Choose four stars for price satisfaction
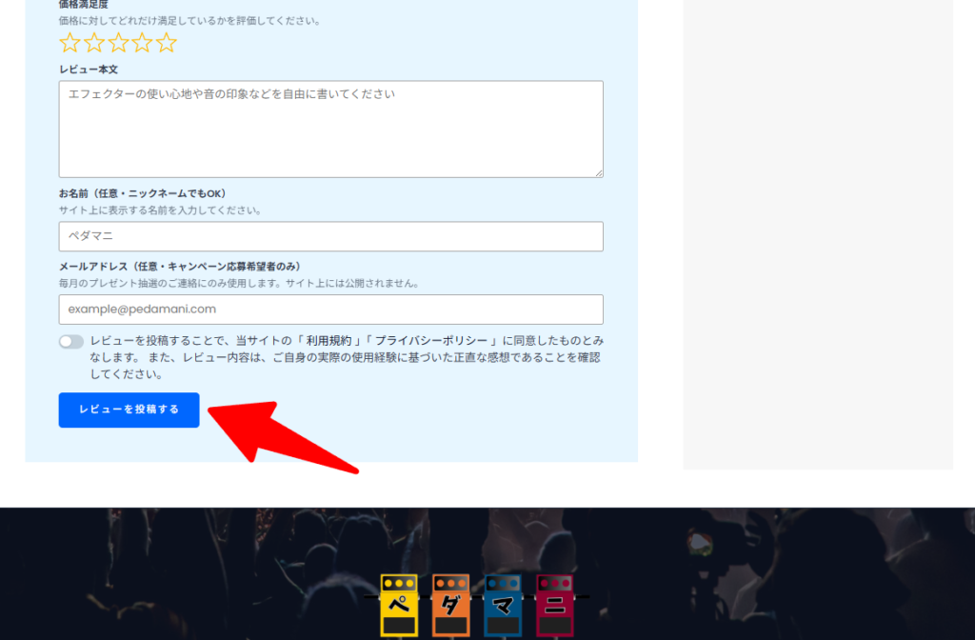975x640 pixels. point(142,43)
